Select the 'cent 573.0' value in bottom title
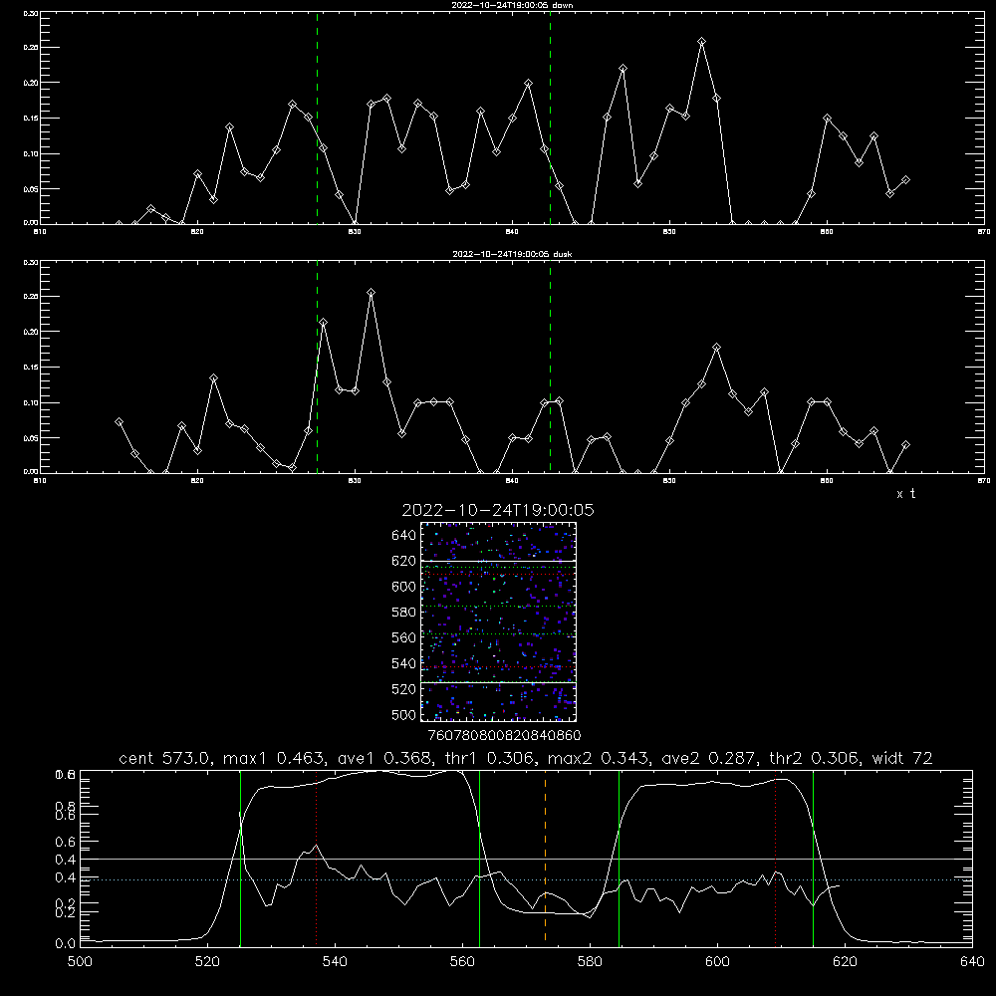Screen dimensions: 996x996 click(x=166, y=758)
